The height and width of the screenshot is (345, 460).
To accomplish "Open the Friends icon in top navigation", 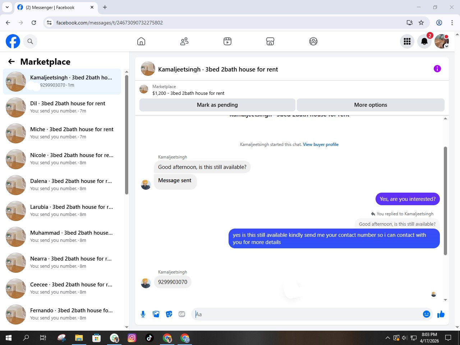I will (x=184, y=41).
